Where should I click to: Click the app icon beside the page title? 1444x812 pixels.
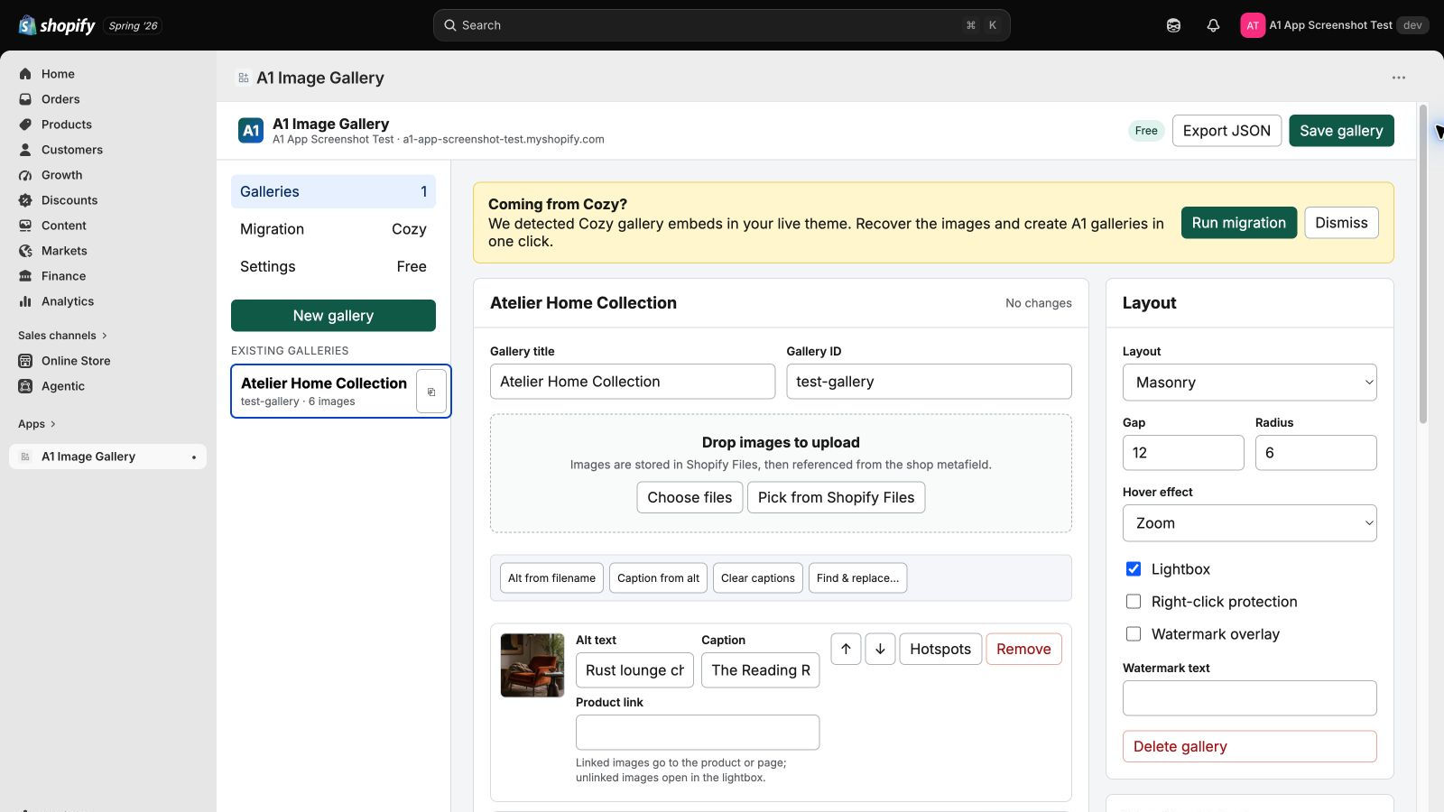(x=244, y=78)
